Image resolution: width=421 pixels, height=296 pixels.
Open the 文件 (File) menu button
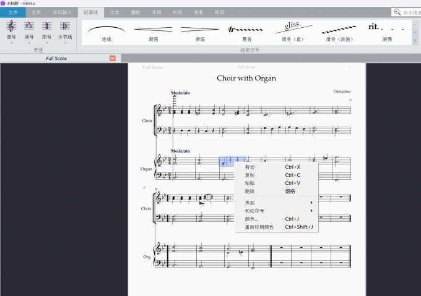coord(12,12)
